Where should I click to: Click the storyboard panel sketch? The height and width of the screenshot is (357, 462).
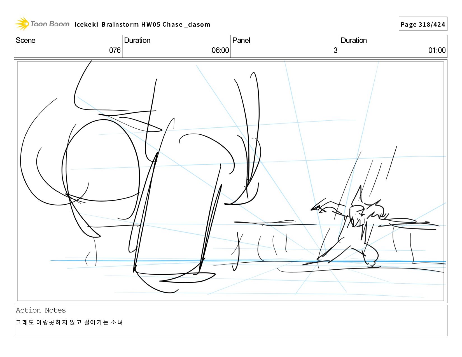tap(230, 181)
